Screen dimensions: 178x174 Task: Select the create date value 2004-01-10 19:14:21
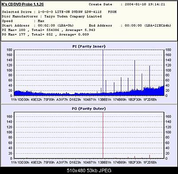point(145,4)
